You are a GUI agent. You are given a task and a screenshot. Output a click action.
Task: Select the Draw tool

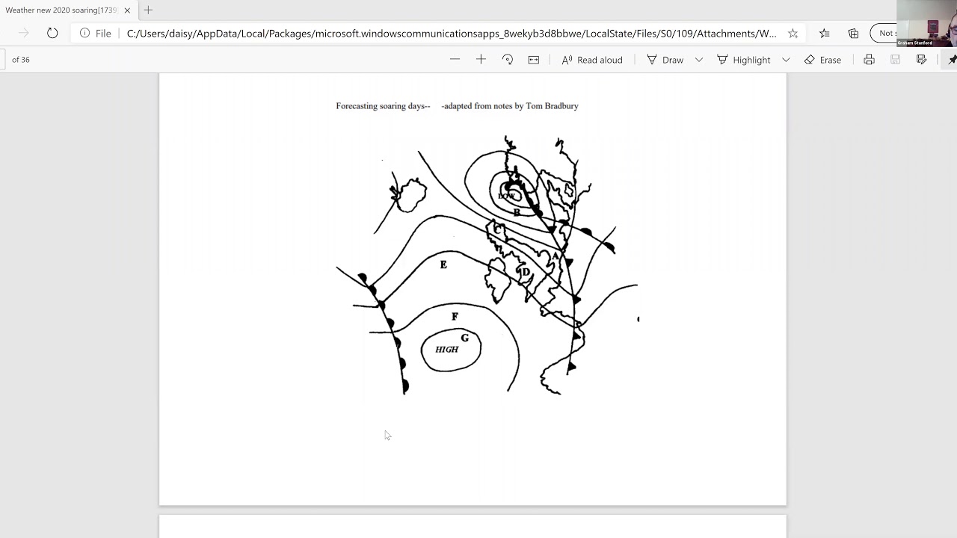[665, 60]
